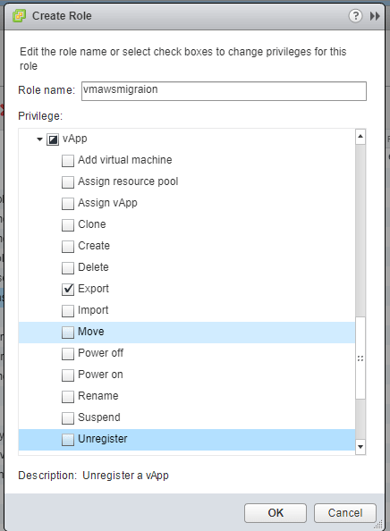Click the Create Role vSphere icon
The width and height of the screenshot is (390, 531).
[19, 16]
